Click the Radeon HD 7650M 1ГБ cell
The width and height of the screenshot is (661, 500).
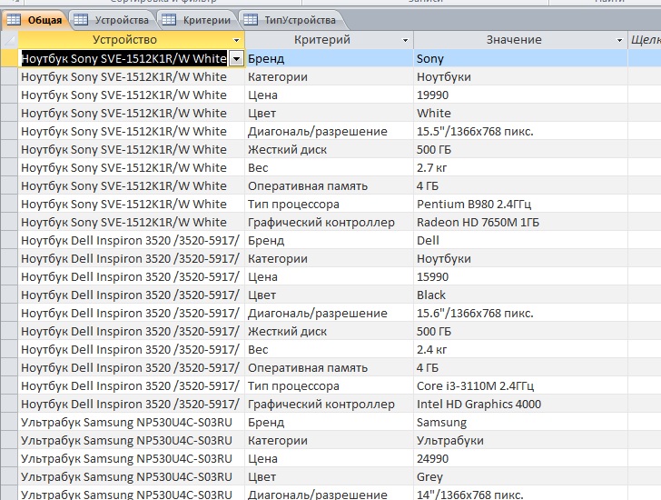[520, 222]
